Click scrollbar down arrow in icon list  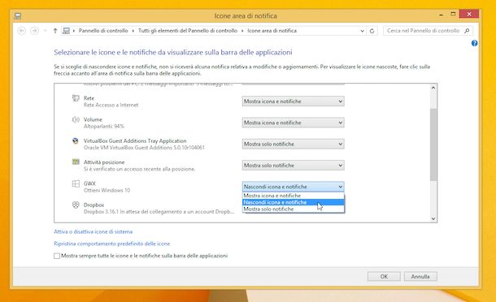click(433, 218)
